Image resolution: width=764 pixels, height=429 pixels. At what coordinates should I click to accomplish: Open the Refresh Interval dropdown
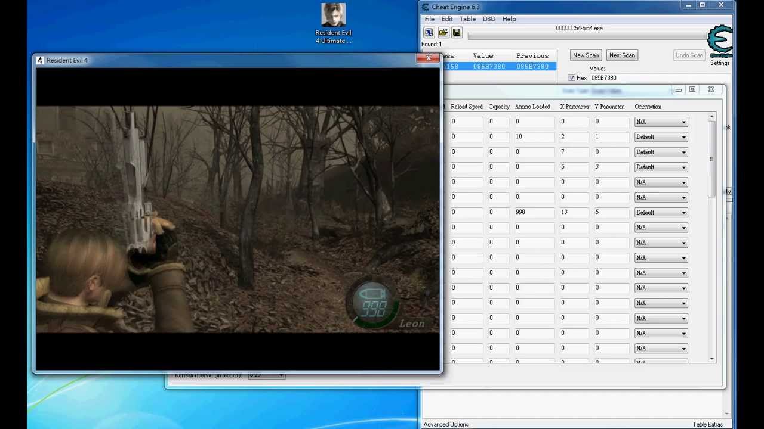(266, 375)
